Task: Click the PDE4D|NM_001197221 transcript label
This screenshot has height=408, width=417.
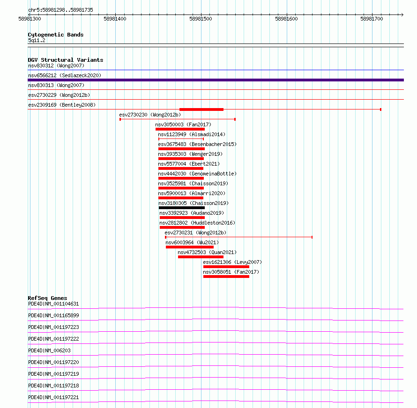Action: [x=53, y=397]
